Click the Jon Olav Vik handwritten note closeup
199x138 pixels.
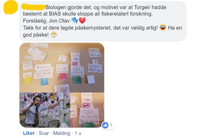(x=89, y=116)
